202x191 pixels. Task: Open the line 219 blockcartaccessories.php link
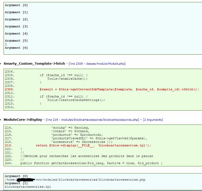pos(93,120)
